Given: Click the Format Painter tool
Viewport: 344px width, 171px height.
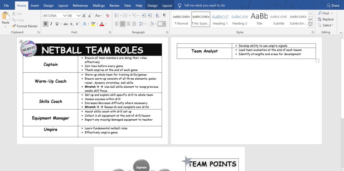Looking at the screenshot, I should click(x=25, y=26).
